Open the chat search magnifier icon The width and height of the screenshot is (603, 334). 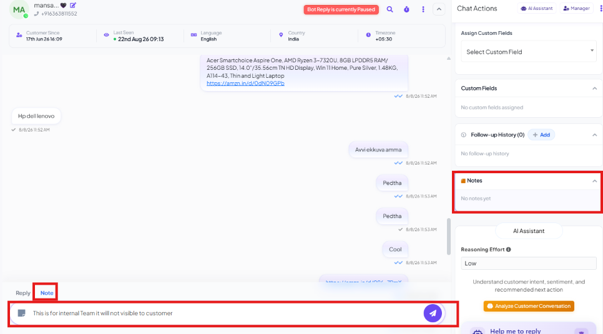coord(390,9)
